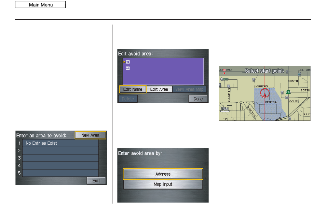
Task: Select New Area button
Action: point(91,135)
